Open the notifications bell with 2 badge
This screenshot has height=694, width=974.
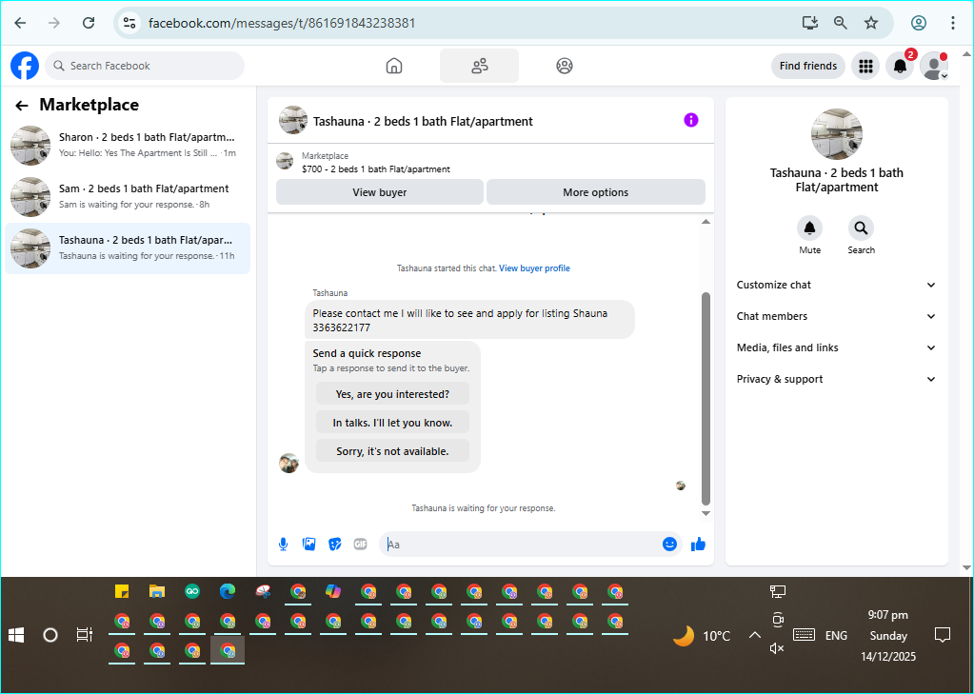[901, 66]
